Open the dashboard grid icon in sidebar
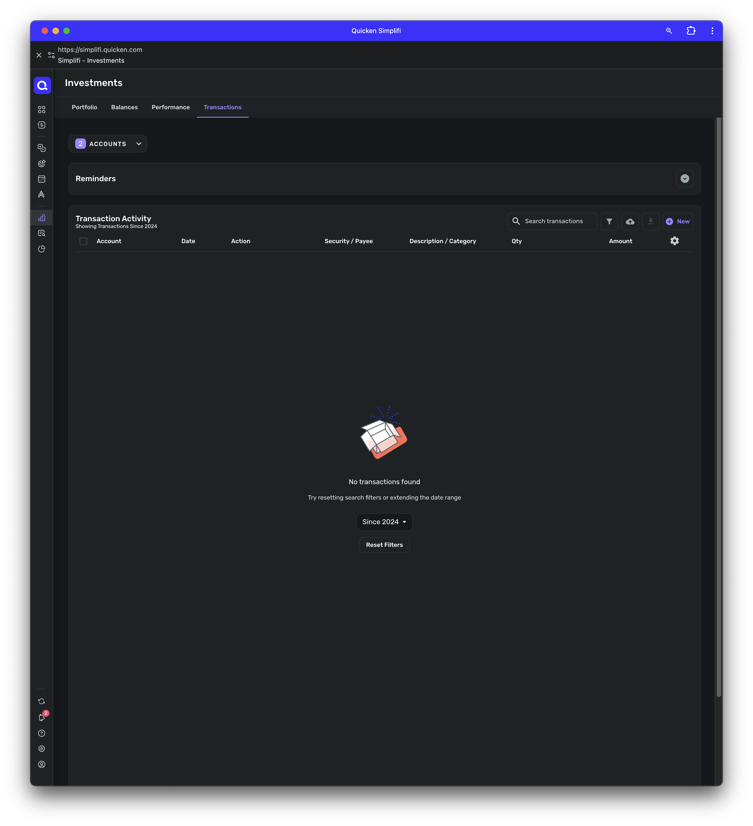 (41, 109)
